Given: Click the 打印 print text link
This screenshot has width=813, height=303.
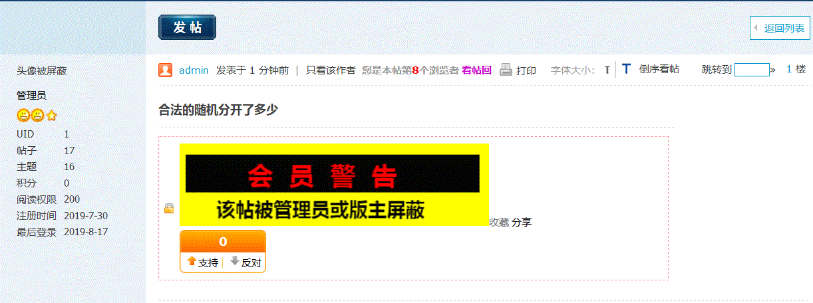Looking at the screenshot, I should pos(526,70).
